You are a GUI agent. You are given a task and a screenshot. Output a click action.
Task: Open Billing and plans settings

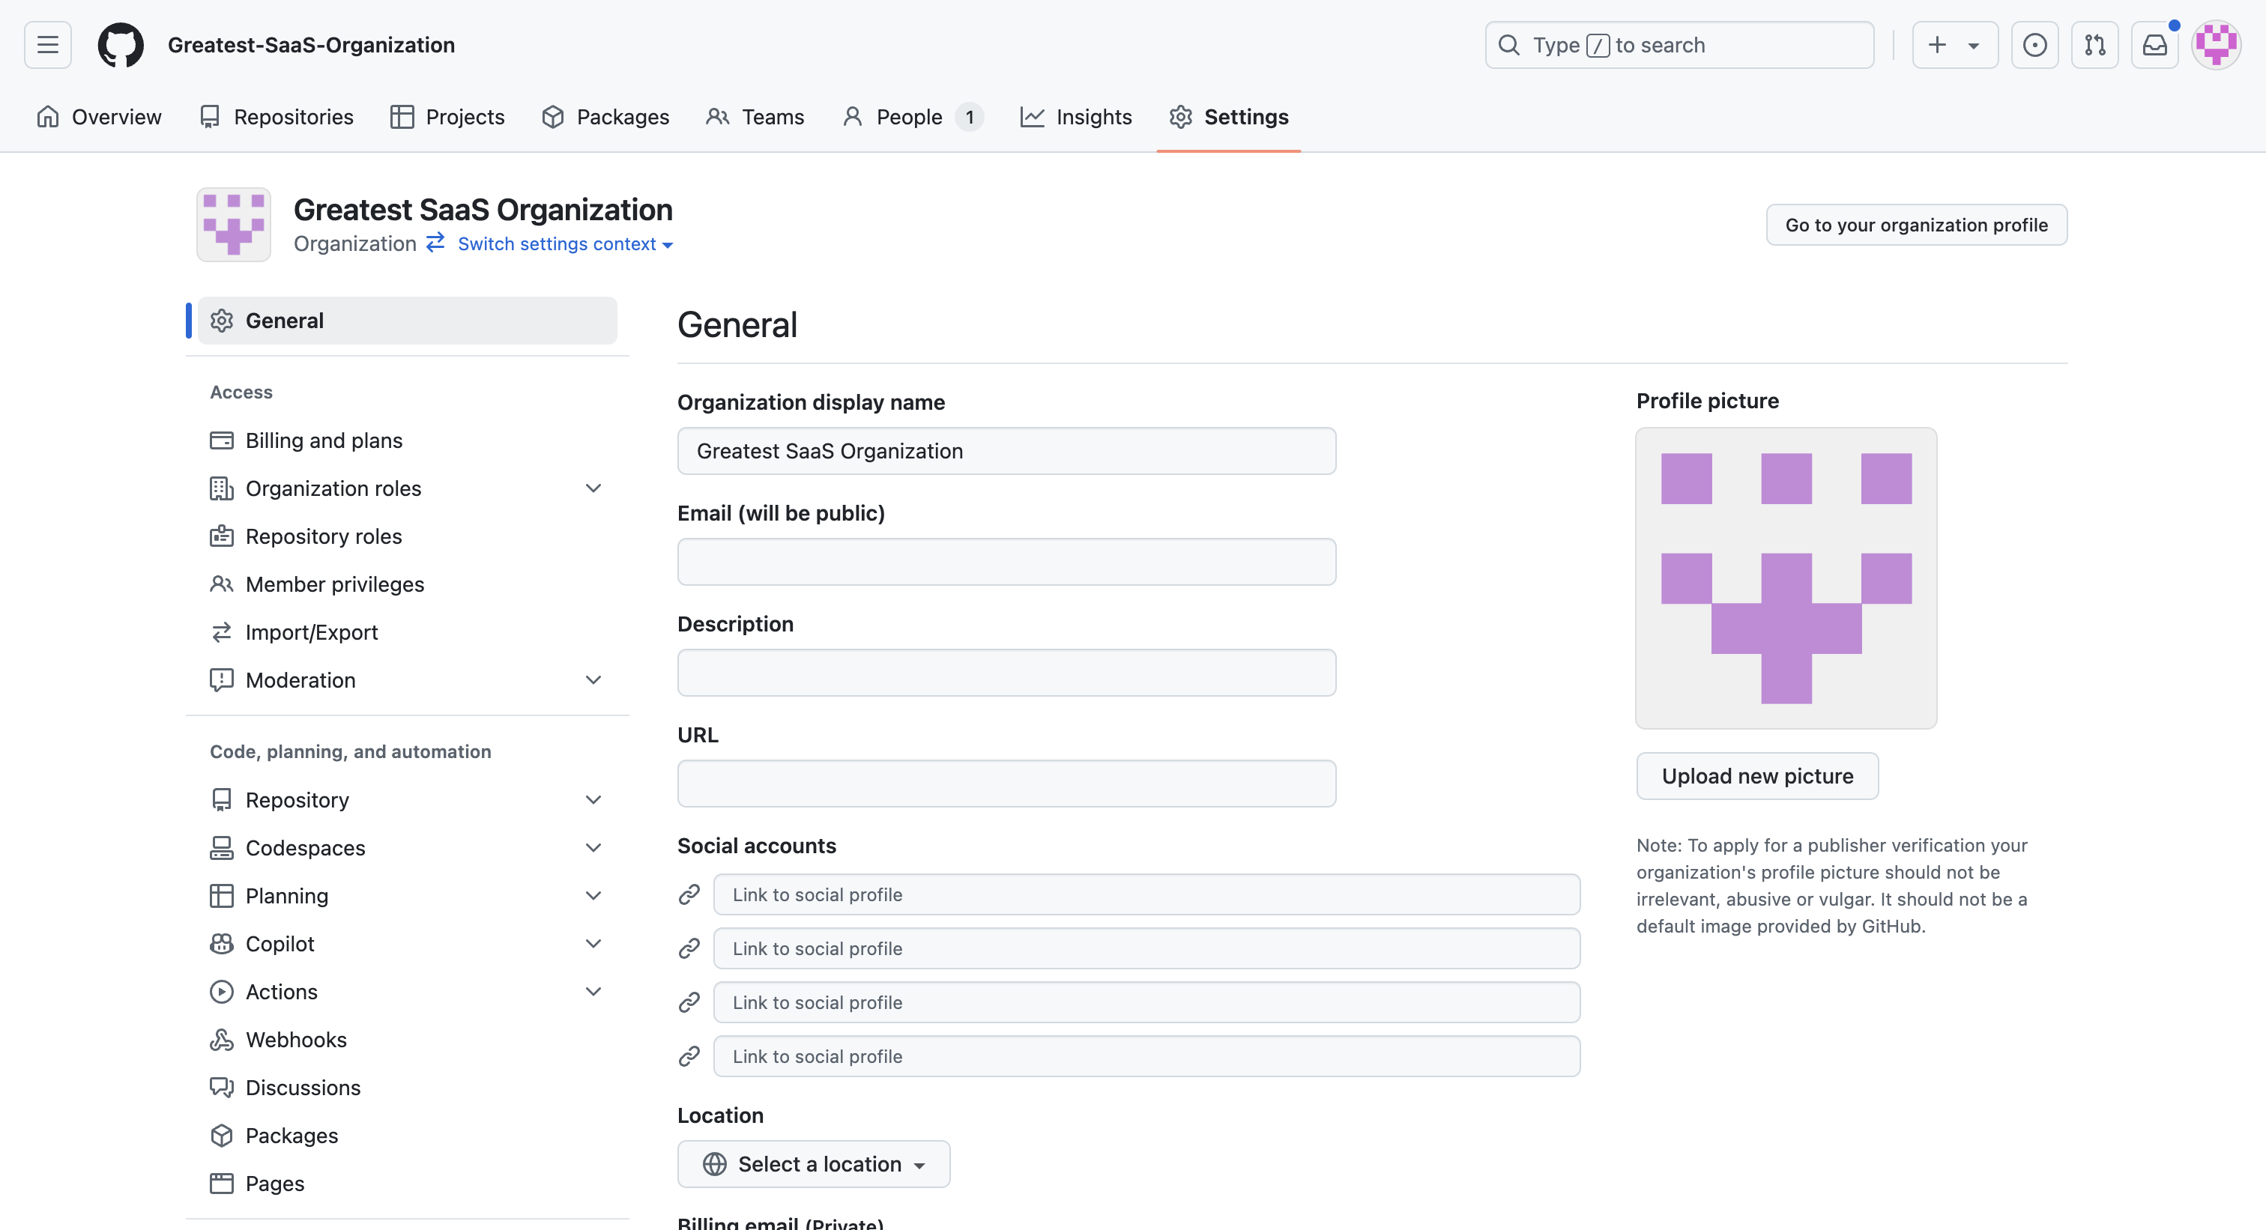324,440
